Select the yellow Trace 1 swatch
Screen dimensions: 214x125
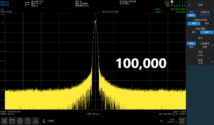pos(172,1)
